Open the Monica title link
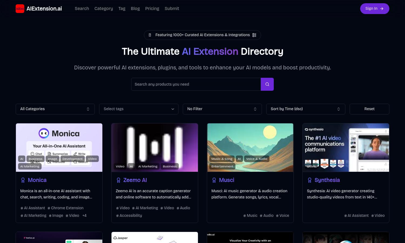The width and height of the screenshot is (405, 243). 37,180
